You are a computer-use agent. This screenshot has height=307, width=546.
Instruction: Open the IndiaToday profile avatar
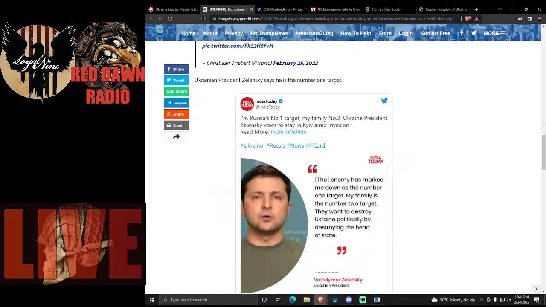pyautogui.click(x=247, y=104)
